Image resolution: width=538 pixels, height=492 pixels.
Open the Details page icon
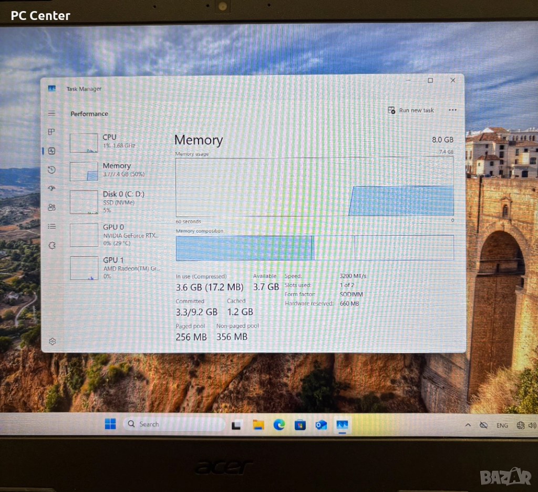coord(51,226)
